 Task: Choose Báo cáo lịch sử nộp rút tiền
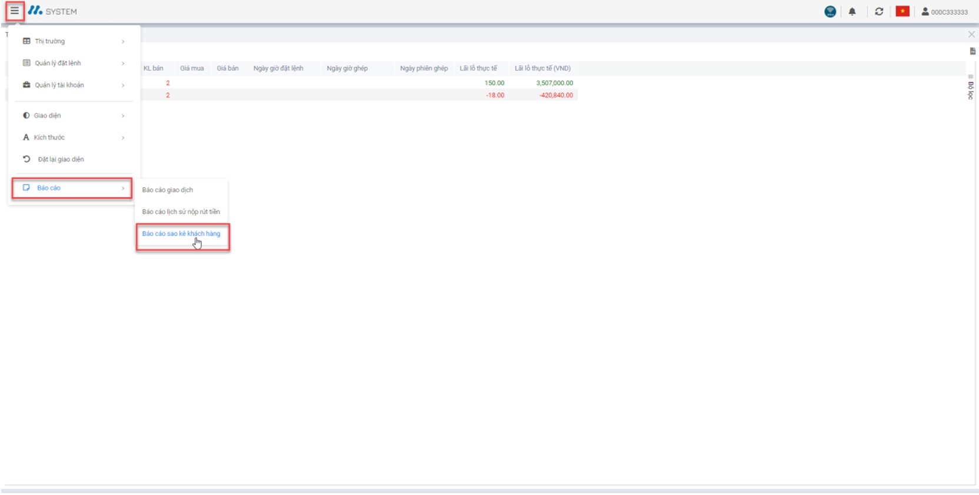181,212
